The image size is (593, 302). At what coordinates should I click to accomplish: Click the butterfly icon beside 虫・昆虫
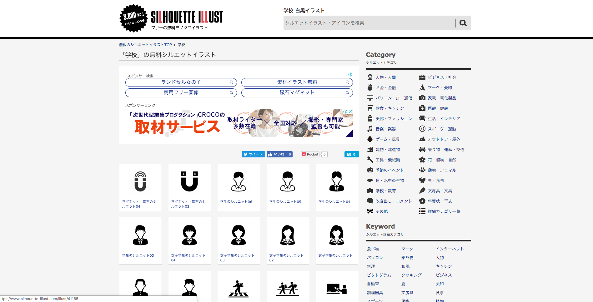(x=422, y=180)
